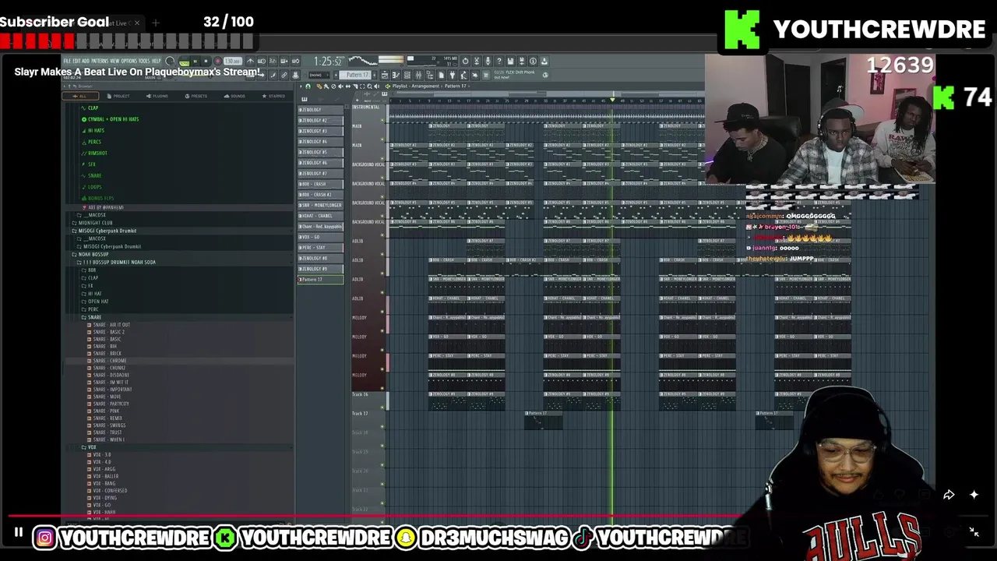Image resolution: width=997 pixels, height=561 pixels.
Task: Seek along the red video progress bar
Action: point(498,516)
